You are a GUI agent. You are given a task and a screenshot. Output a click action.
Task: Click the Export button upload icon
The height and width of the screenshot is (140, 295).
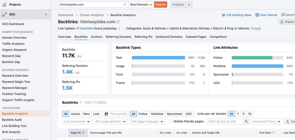click(282, 22)
